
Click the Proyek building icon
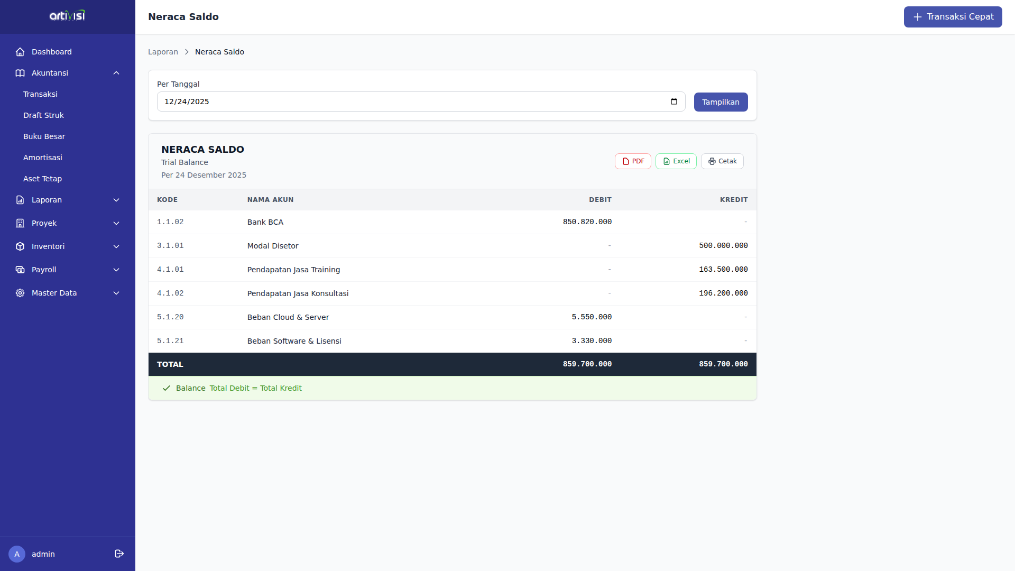tap(20, 223)
